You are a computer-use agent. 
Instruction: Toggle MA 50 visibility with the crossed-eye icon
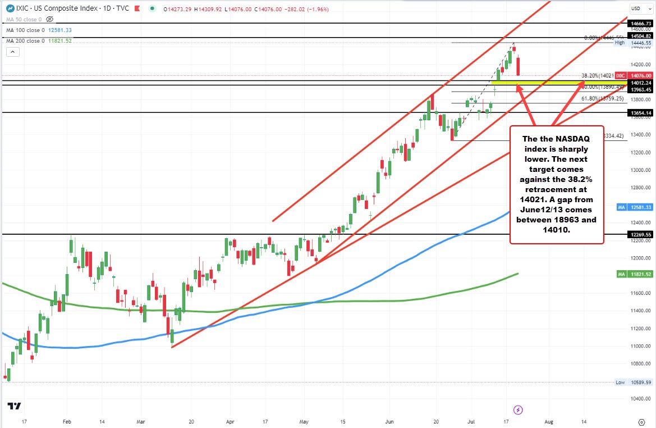pos(49,18)
